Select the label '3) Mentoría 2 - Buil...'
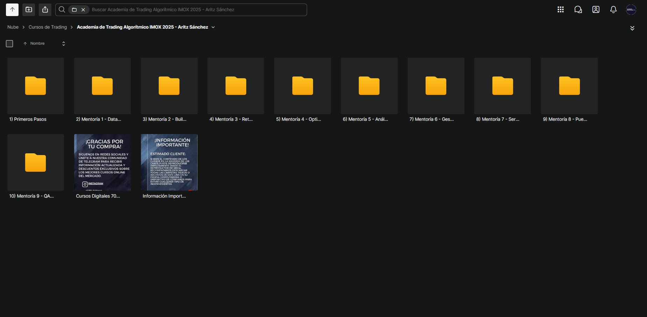 165,119
